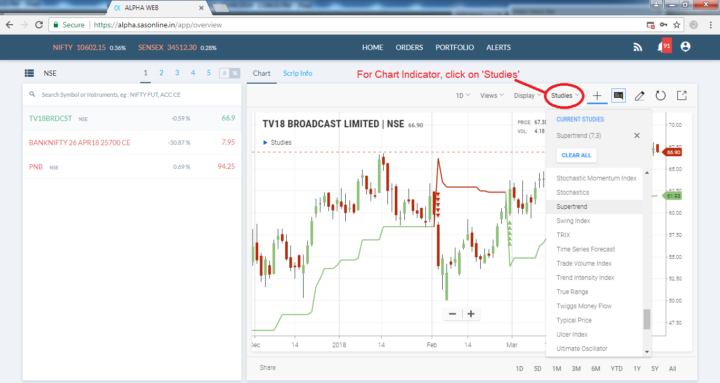Set chart range to 5D

click(x=538, y=368)
